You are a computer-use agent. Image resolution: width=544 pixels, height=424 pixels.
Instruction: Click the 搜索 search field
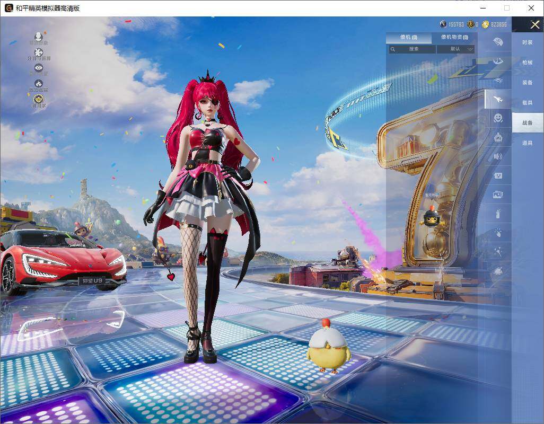(x=412, y=49)
